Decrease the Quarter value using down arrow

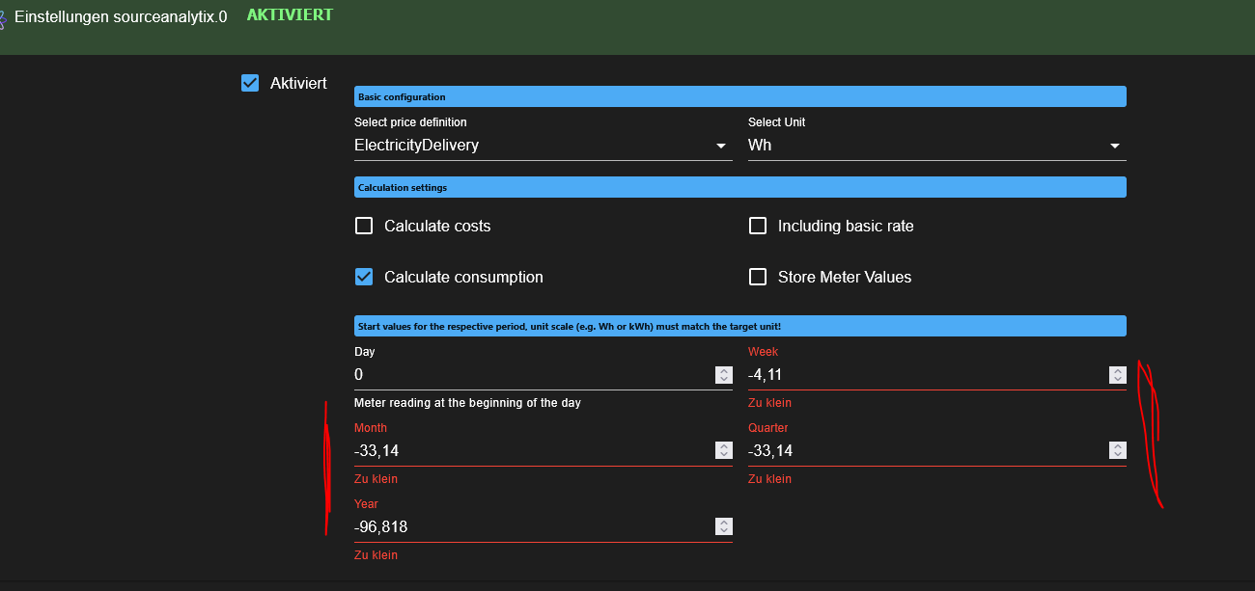point(1117,455)
